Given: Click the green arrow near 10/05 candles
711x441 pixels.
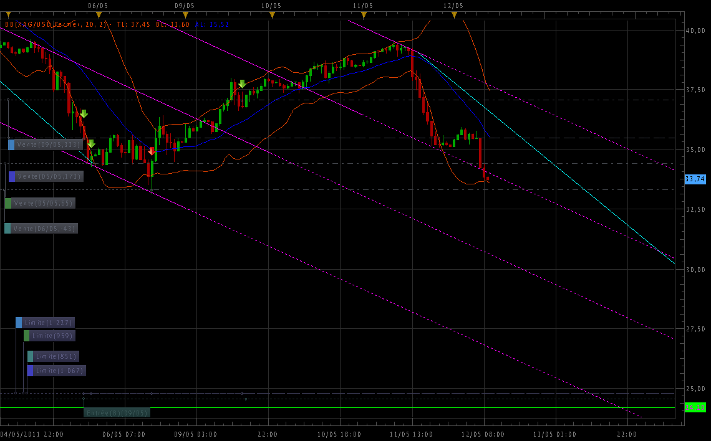Looking at the screenshot, I should click(241, 83).
